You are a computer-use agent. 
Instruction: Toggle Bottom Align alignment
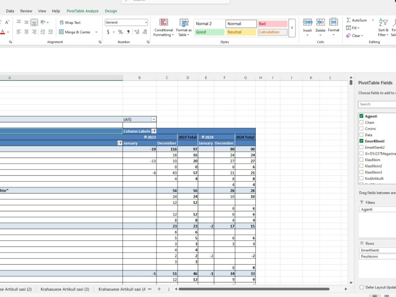coord(34,23)
